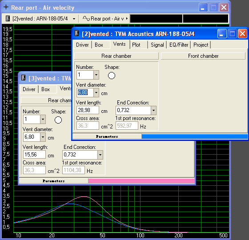Image resolution: width=249 pixels, height=240 pixels.
Task: Close the [2]vented window
Action: 242,34
